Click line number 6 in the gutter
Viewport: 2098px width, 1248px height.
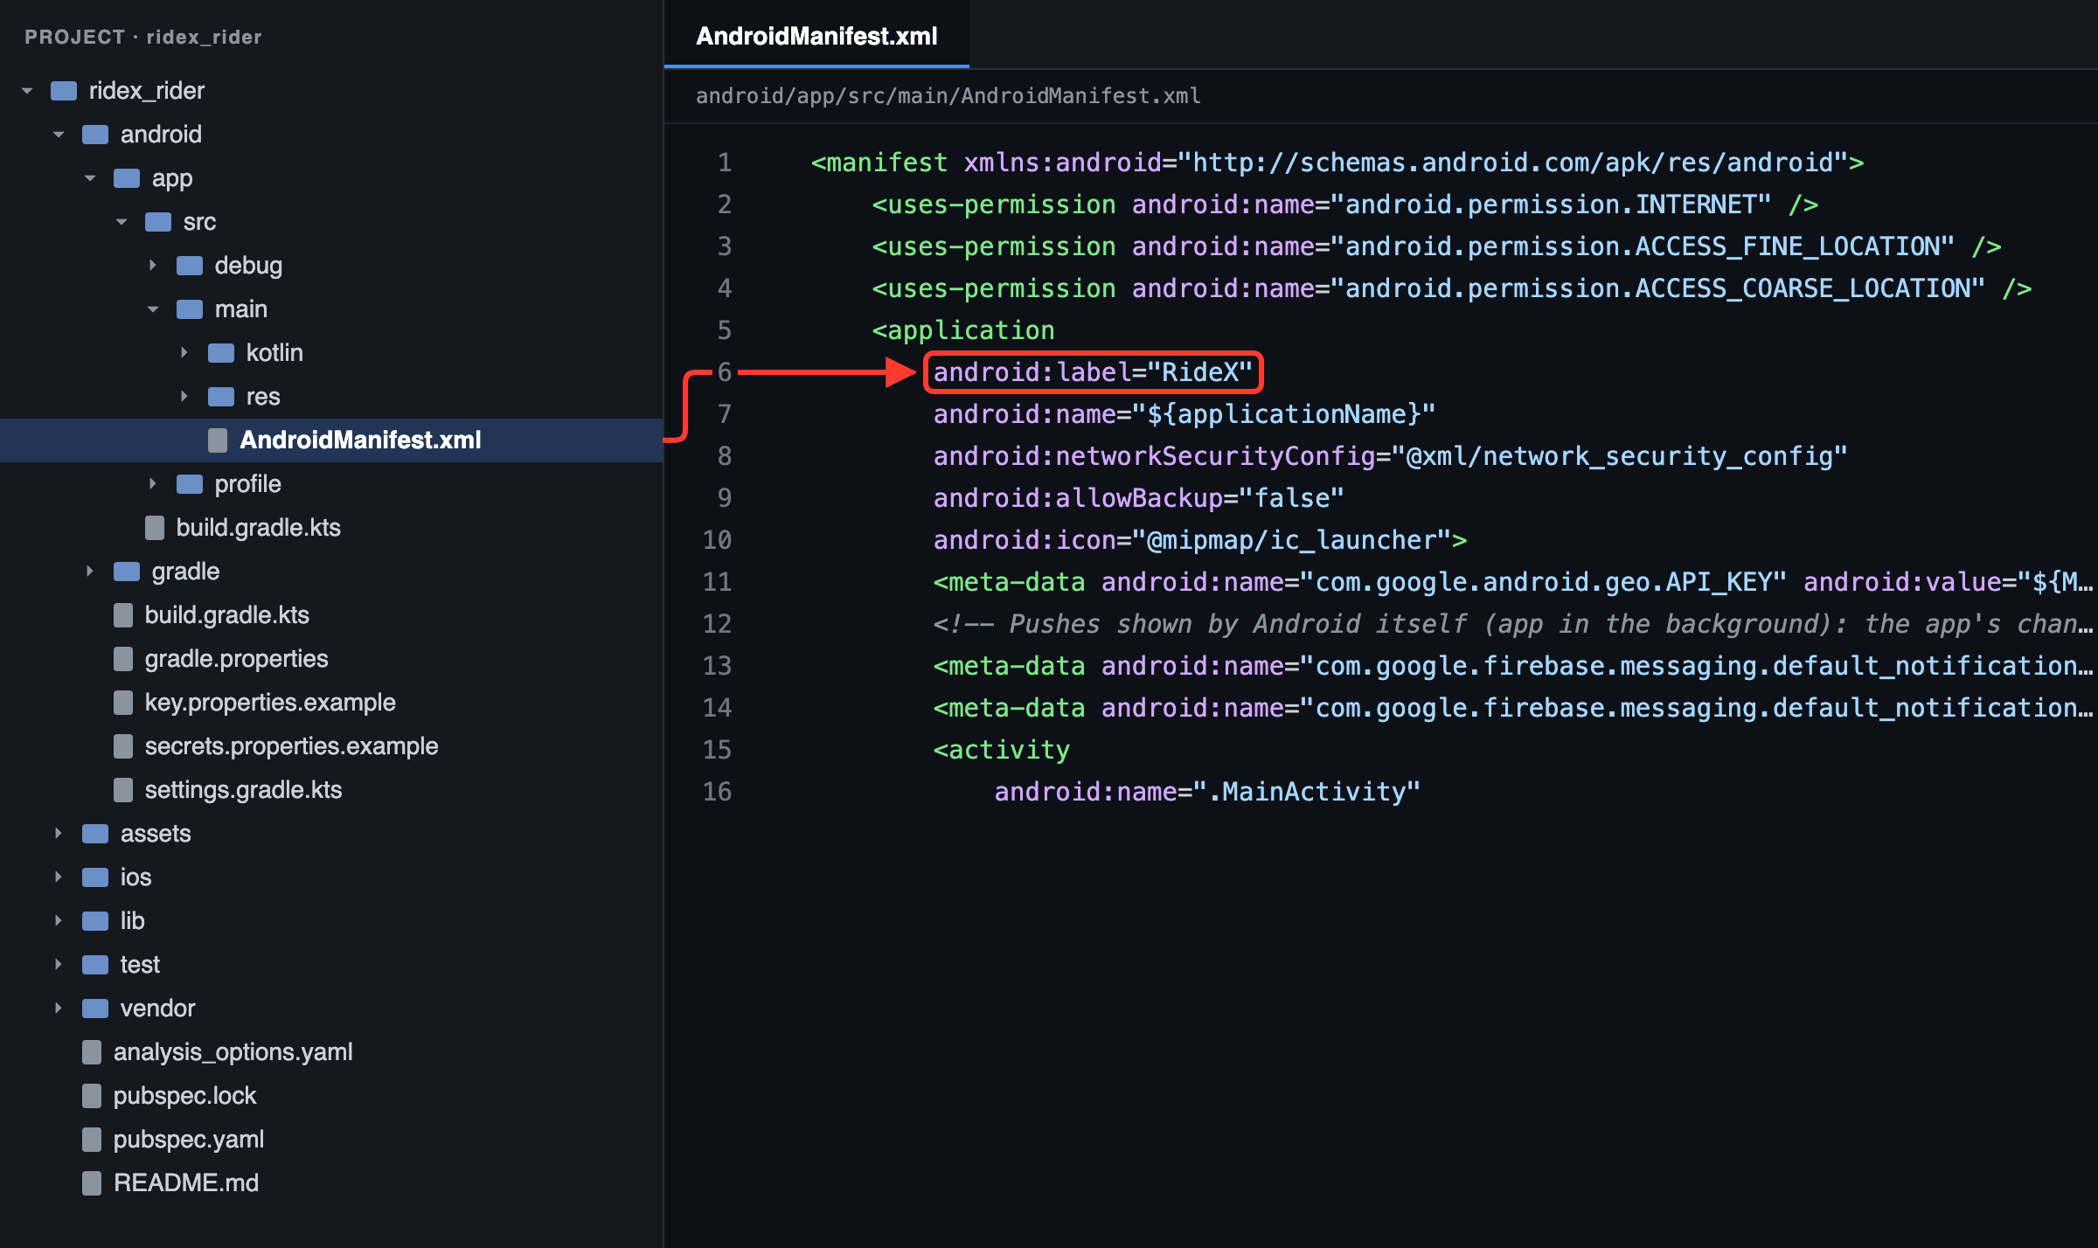(724, 372)
